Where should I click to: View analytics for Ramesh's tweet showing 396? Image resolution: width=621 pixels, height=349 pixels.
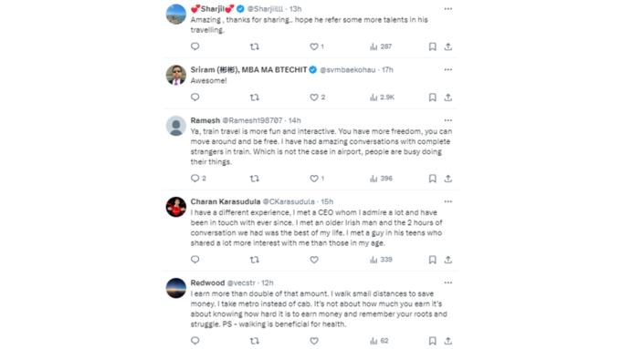click(x=381, y=179)
